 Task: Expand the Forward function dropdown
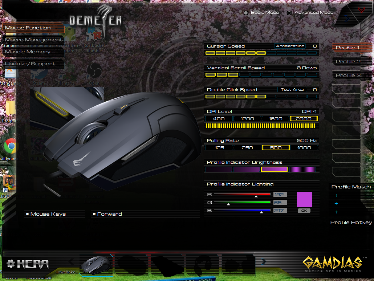click(x=145, y=214)
